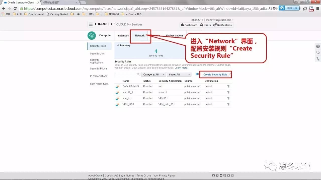
Task: Visit Oracle's LinkedIn page in footer
Action: pos(217,175)
